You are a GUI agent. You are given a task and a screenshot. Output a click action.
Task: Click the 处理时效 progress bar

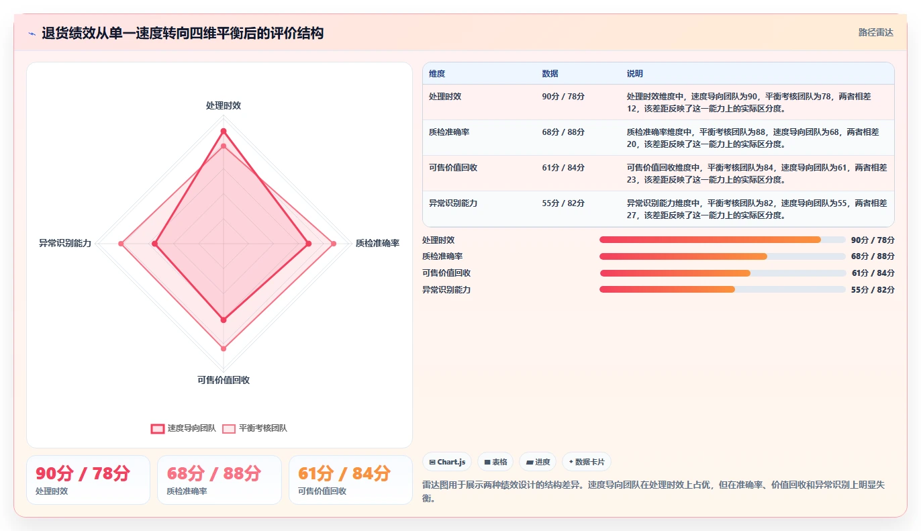click(722, 240)
